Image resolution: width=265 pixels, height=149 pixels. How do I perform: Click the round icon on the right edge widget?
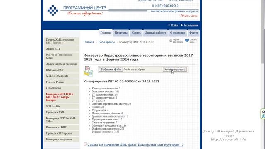263,116
